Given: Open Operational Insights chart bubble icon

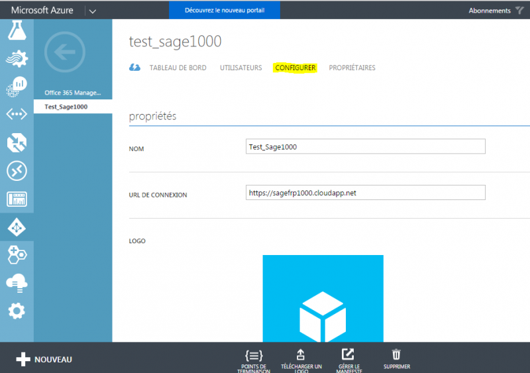Looking at the screenshot, I should [x=17, y=87].
